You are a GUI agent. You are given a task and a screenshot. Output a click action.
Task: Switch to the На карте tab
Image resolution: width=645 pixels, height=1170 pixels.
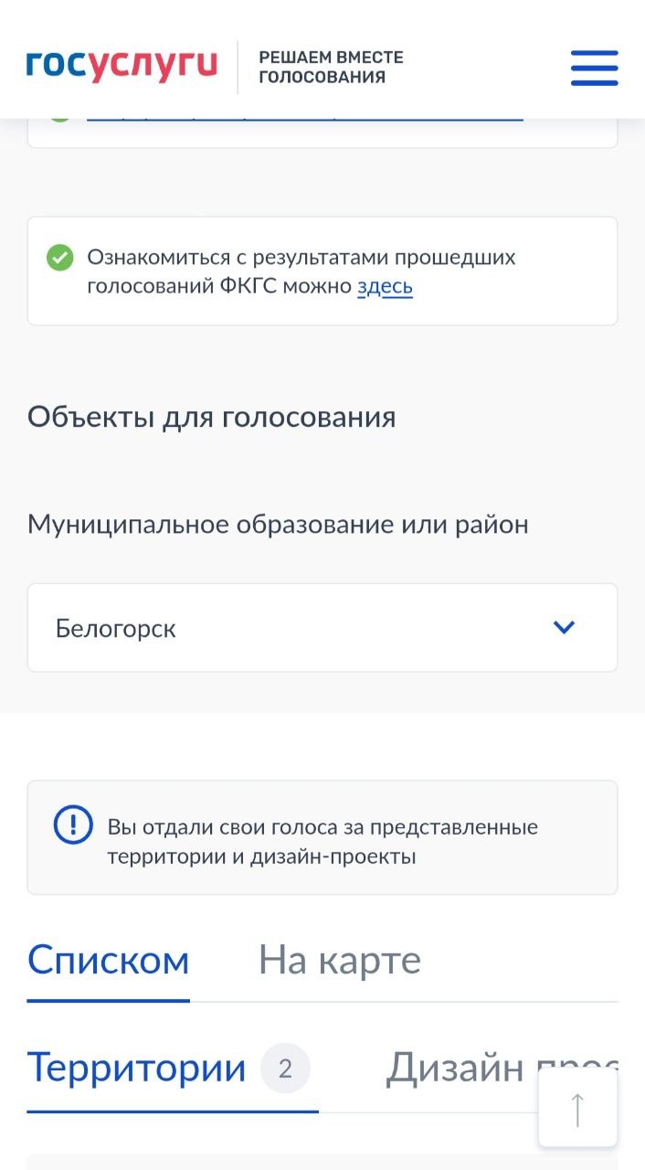340,961
